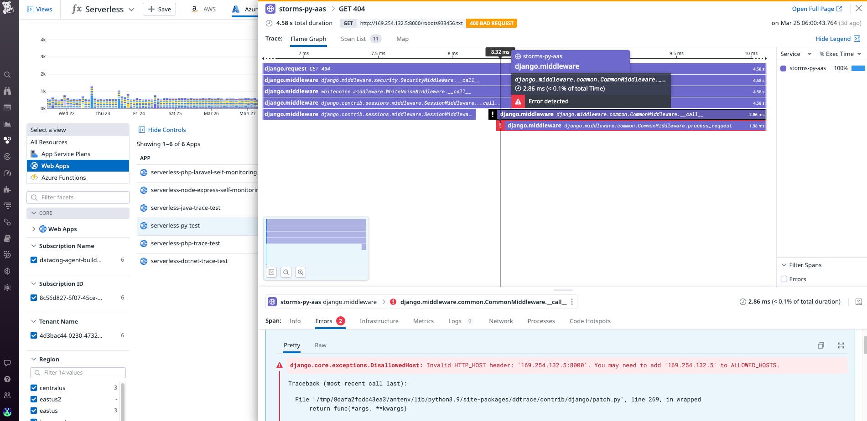
Task: Switch to the Span List tab
Action: [353, 39]
